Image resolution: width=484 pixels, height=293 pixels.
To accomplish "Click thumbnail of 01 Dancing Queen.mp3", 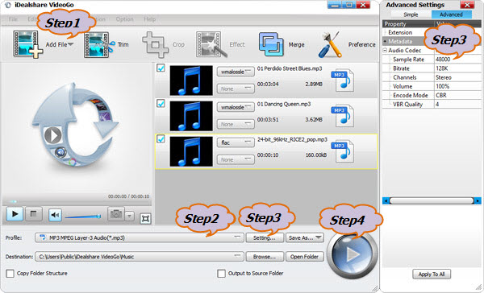I will 191,116.
